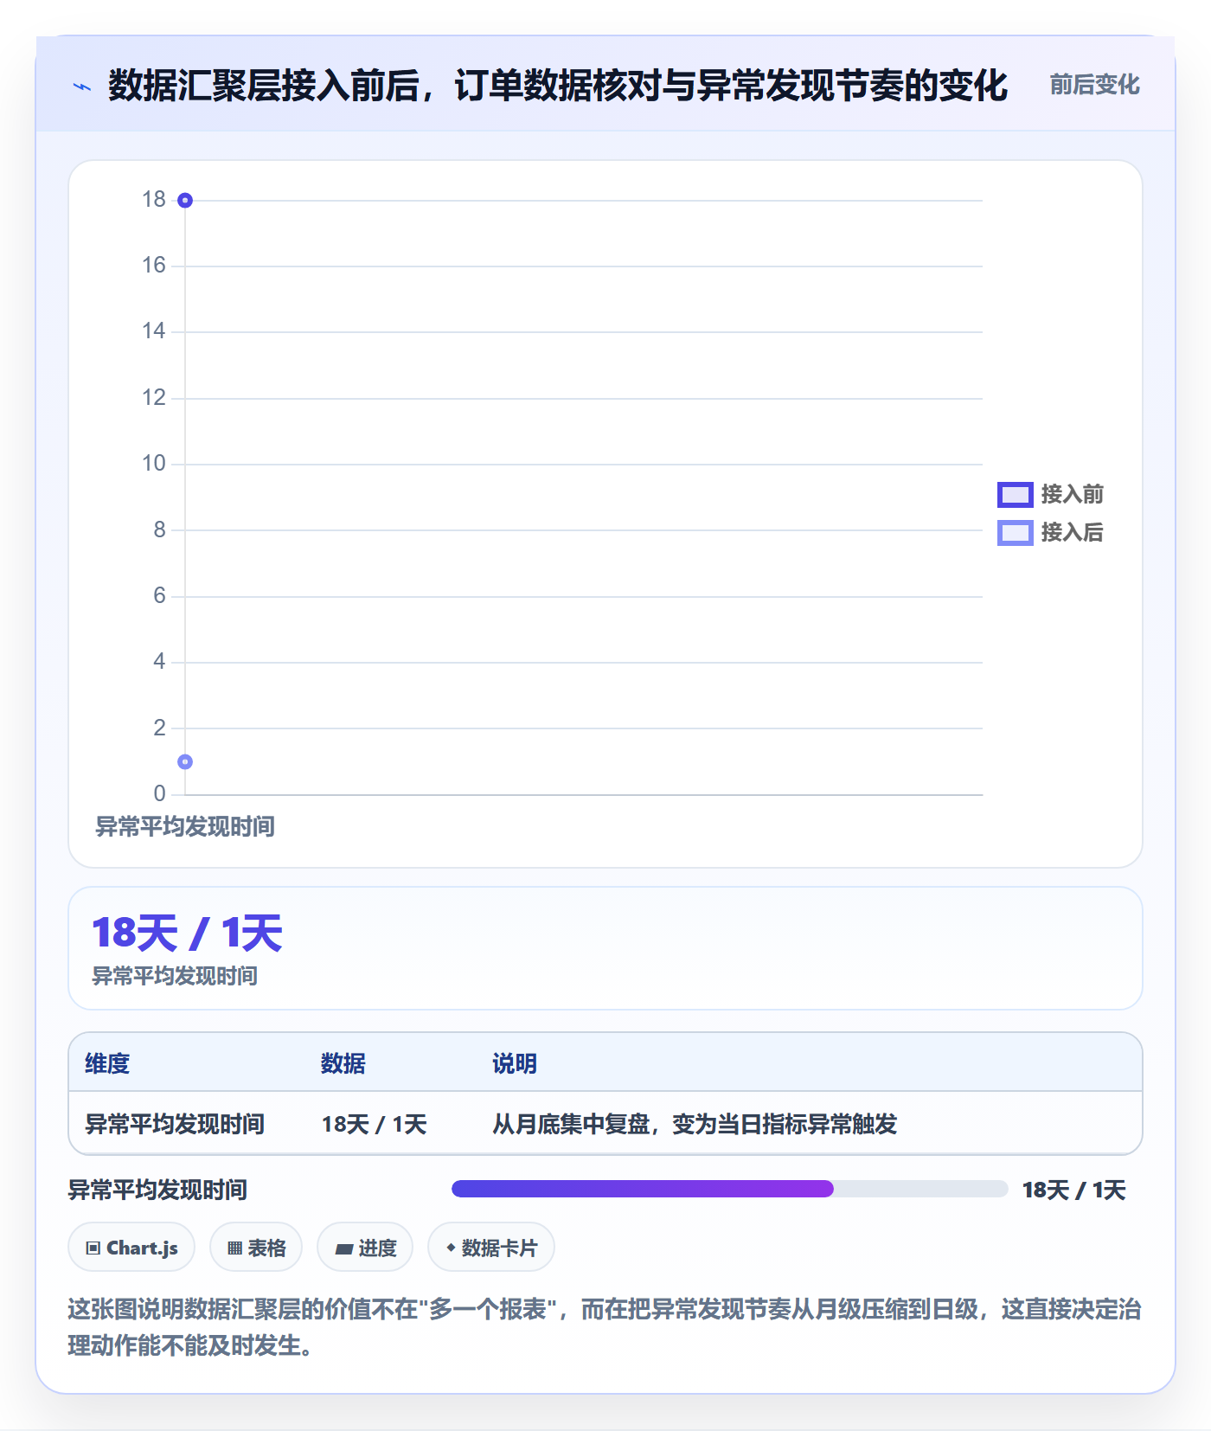Click the large 18天 / 1天 stat value
The height and width of the screenshot is (1431, 1211).
(x=188, y=934)
